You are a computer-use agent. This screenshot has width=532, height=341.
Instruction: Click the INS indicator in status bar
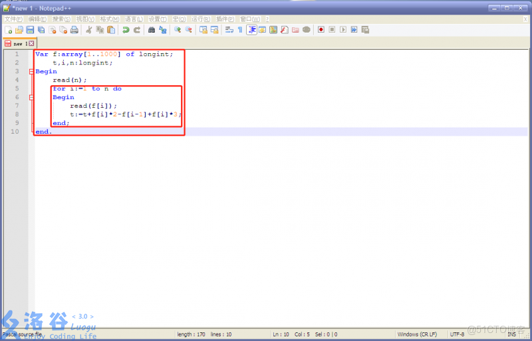click(x=511, y=334)
